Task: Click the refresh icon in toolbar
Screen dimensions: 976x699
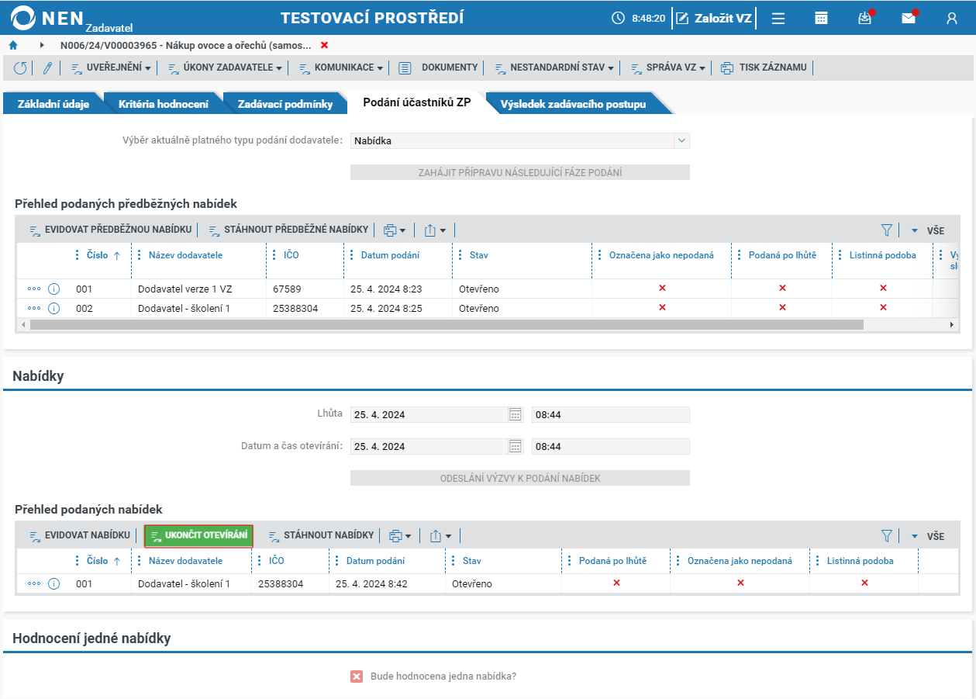Action: [x=20, y=68]
